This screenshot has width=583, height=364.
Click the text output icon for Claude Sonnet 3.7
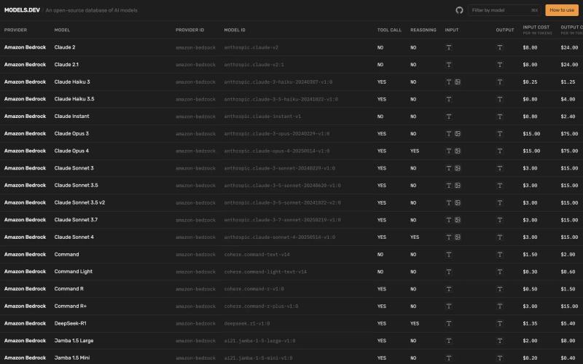point(500,220)
